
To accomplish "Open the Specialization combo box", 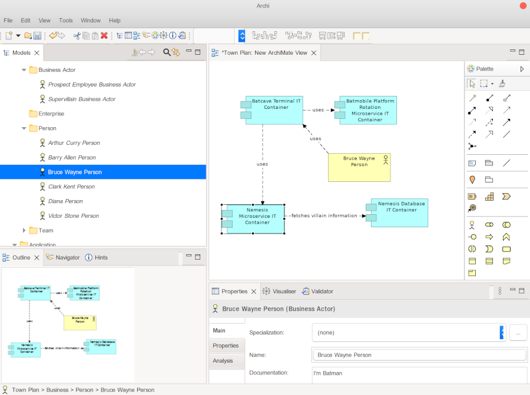I will 409,333.
